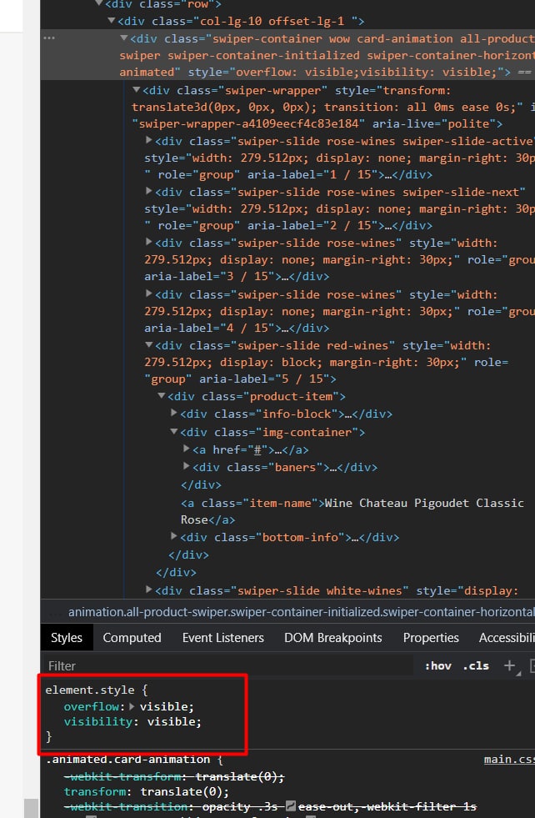Open the DOM Breakpoints tab
535x818 pixels.
333,638
